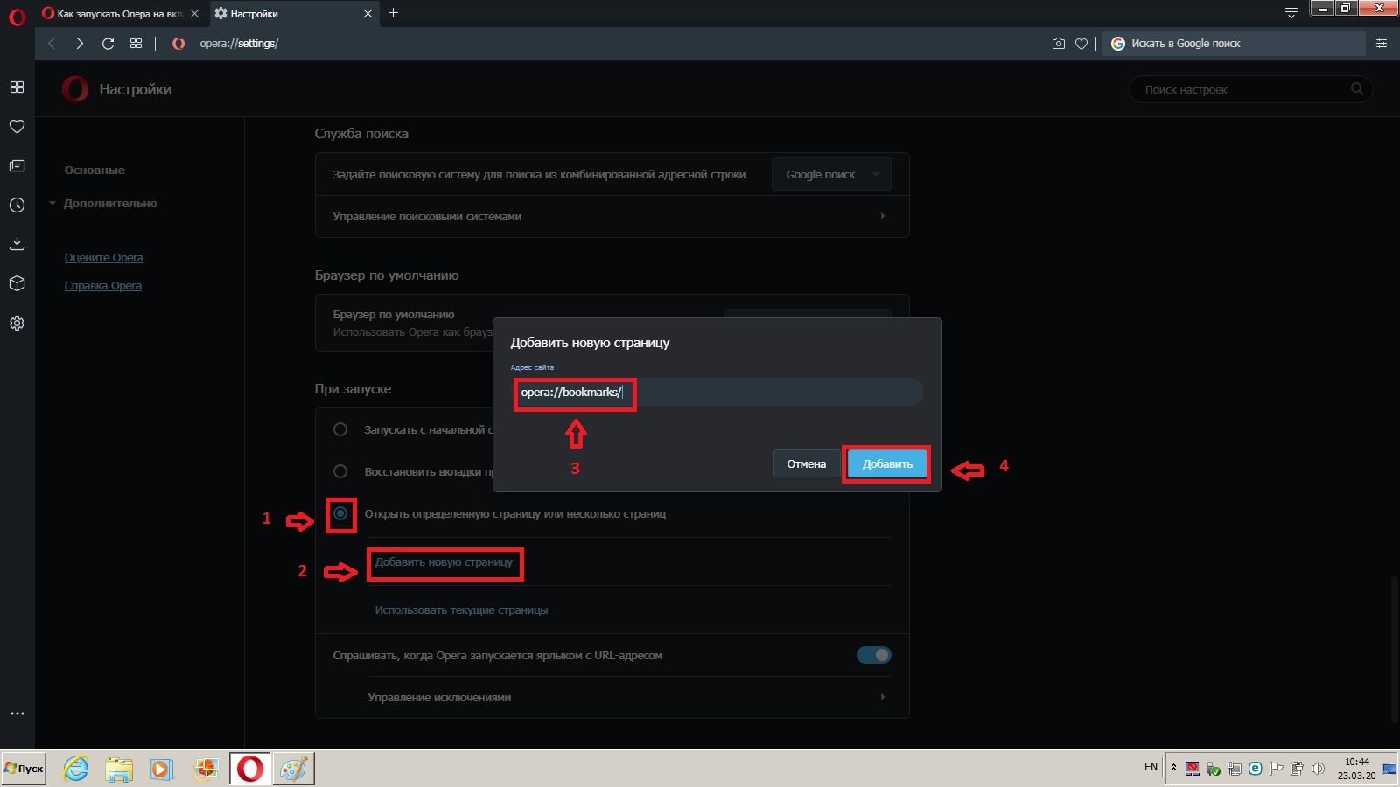Image resolution: width=1400 pixels, height=787 pixels.
Task: Open the Opera main menu logo
Action: (x=17, y=16)
